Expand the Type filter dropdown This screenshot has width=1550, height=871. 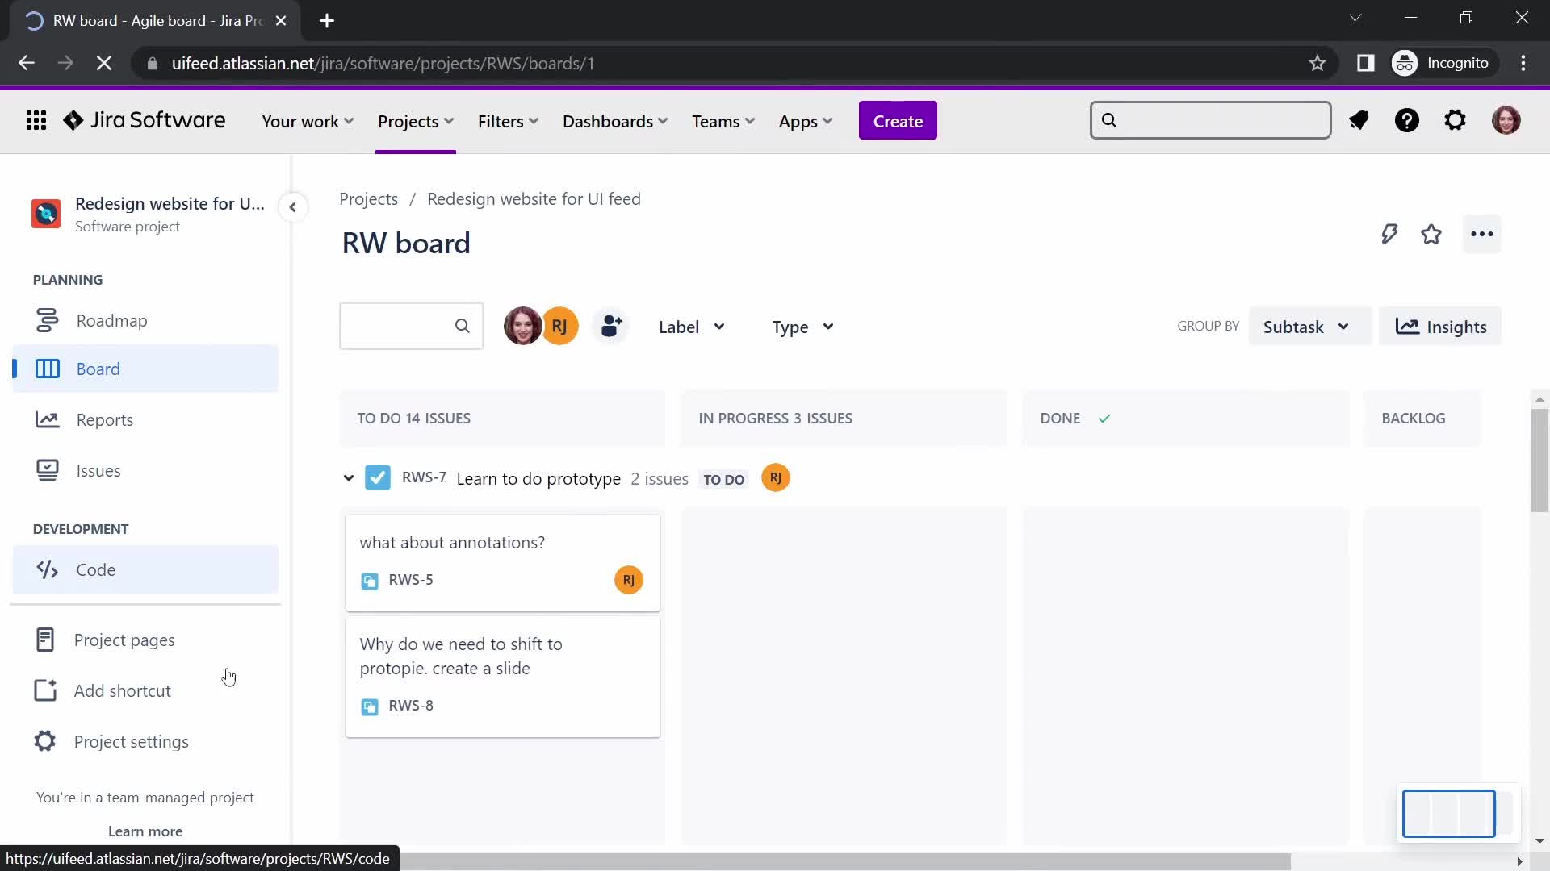pyautogui.click(x=801, y=327)
